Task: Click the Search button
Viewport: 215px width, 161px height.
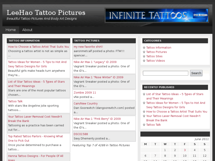Action: pos(196,73)
